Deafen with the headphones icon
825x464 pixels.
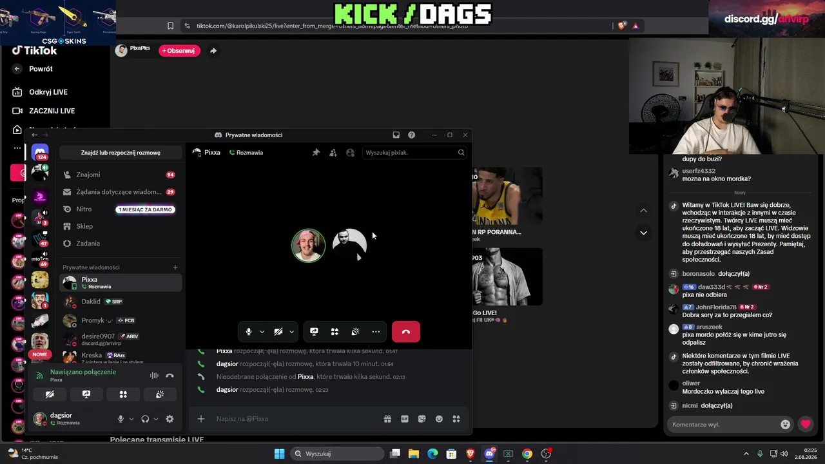[145, 419]
